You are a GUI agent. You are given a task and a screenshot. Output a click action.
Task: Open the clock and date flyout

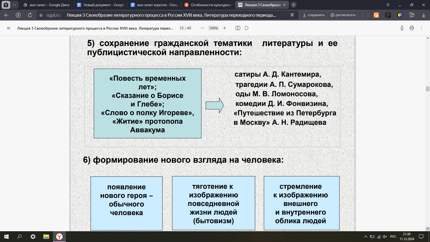pyautogui.click(x=407, y=237)
